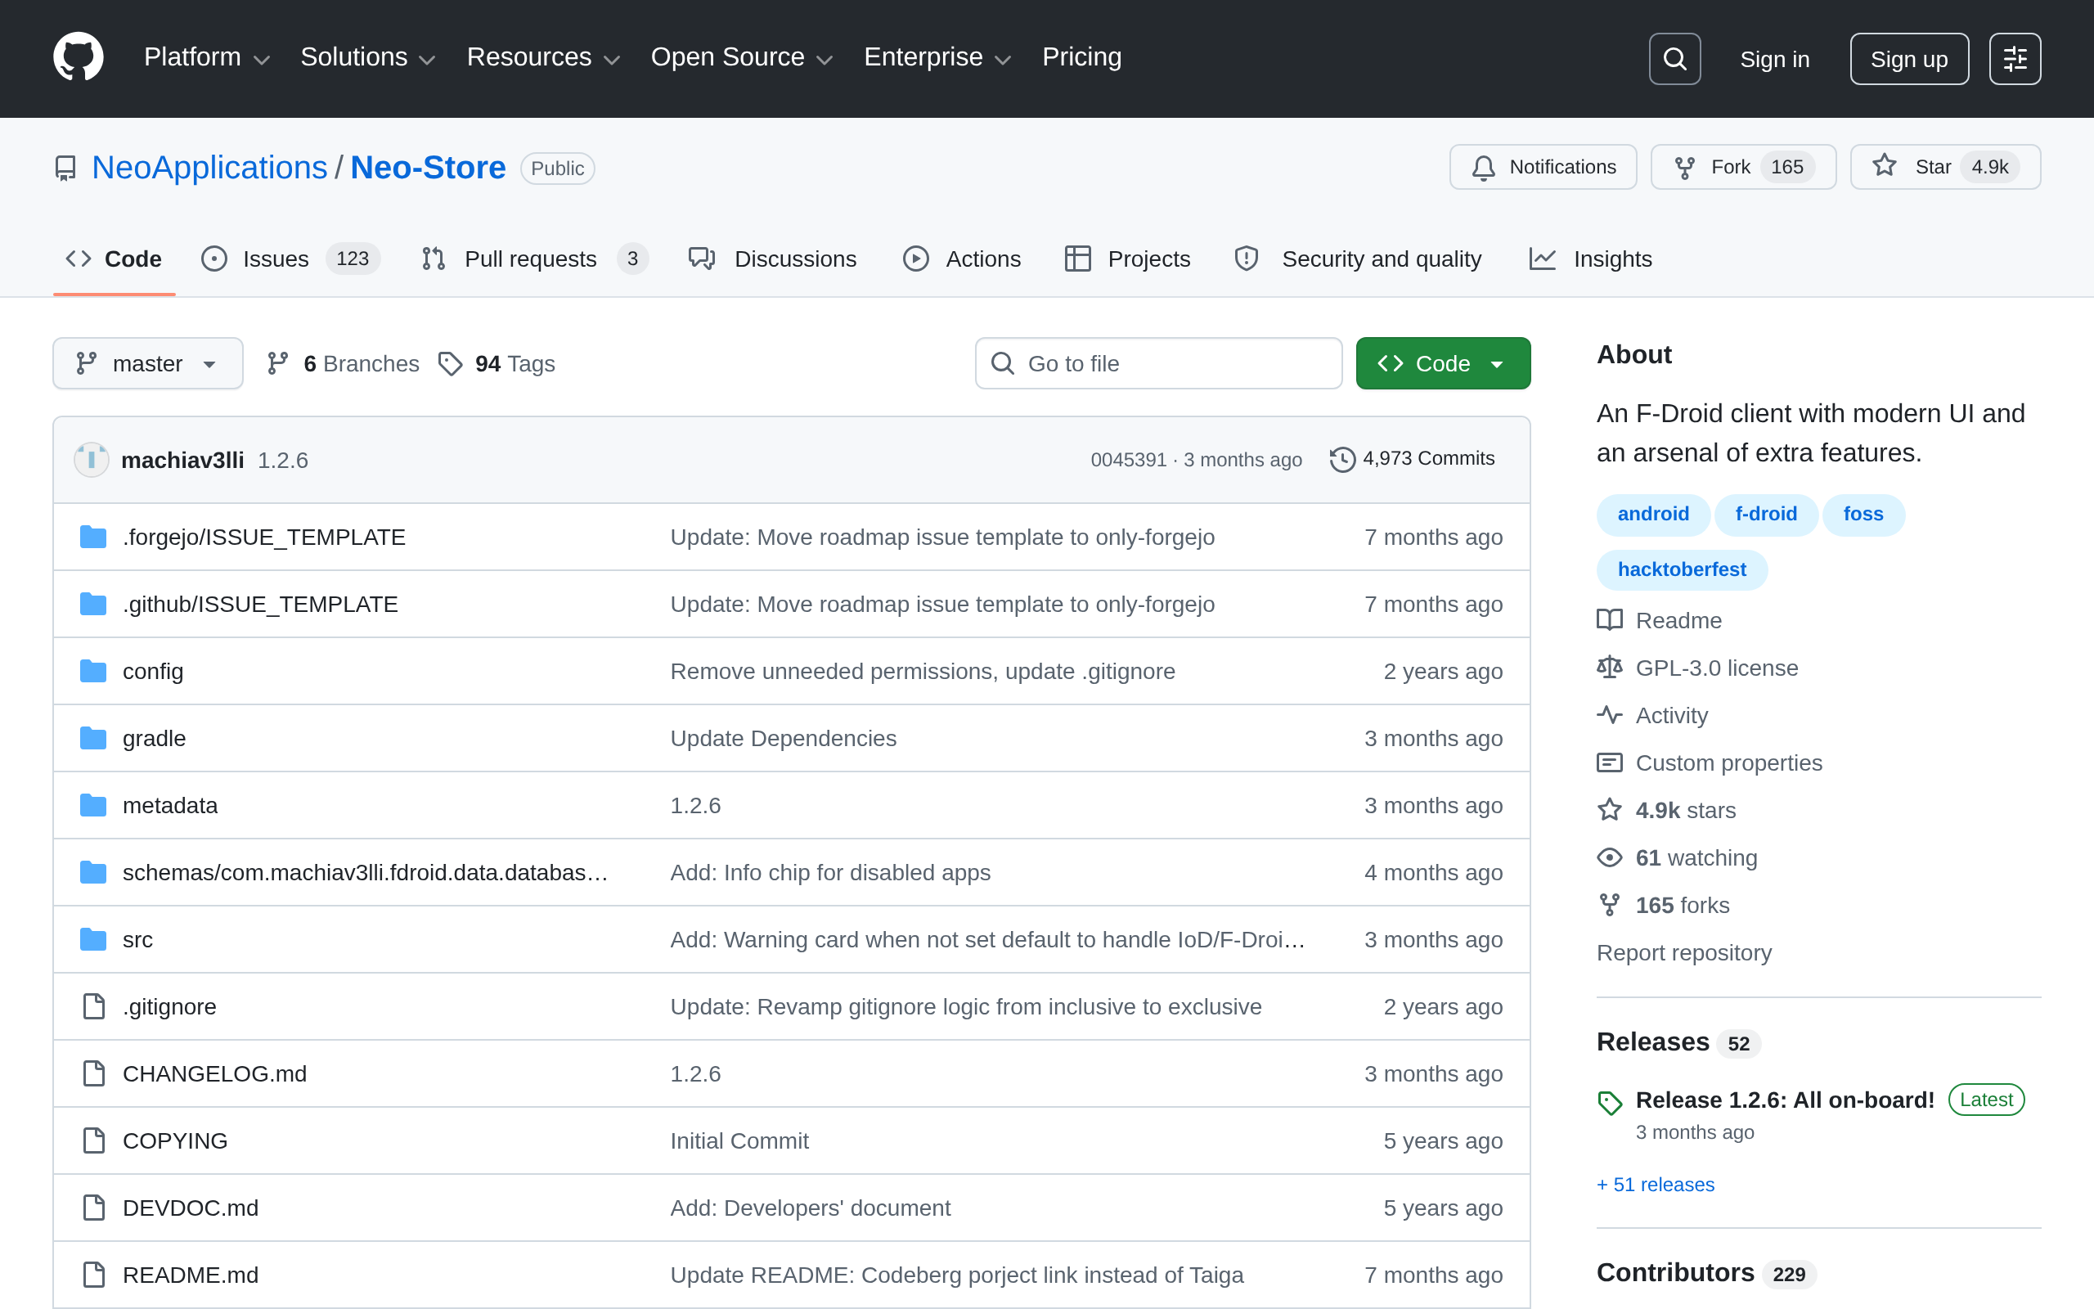Click the Custom properties note icon
Viewport: 2094px width, 1309px height.
[x=1610, y=762]
